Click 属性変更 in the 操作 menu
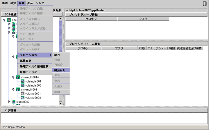Viewport: 209px width, 130px height. tap(26, 61)
